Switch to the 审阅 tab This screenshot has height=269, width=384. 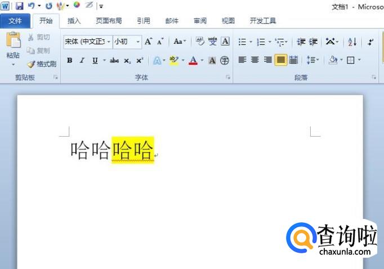pos(200,21)
